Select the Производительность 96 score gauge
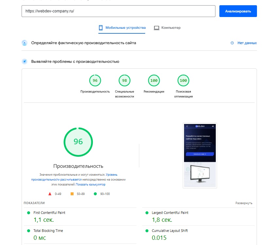Screen dimensions: 272x245 click(x=95, y=80)
